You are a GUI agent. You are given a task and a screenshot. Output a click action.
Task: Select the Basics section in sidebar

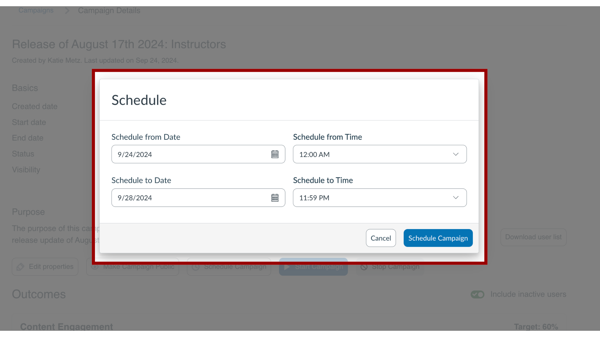click(x=25, y=88)
